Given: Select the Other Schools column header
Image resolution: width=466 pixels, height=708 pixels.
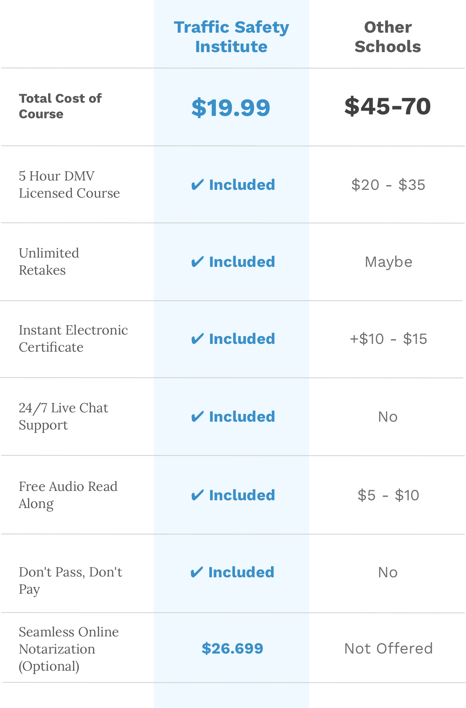Looking at the screenshot, I should (388, 37).
